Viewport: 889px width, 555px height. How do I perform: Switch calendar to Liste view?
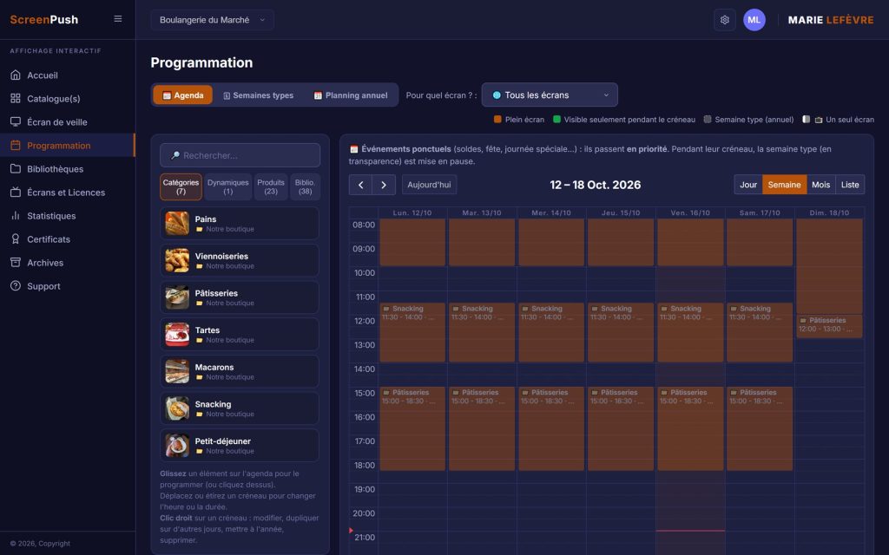pyautogui.click(x=850, y=185)
